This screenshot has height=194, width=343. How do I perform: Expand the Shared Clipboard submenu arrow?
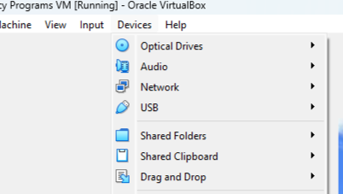point(313,156)
